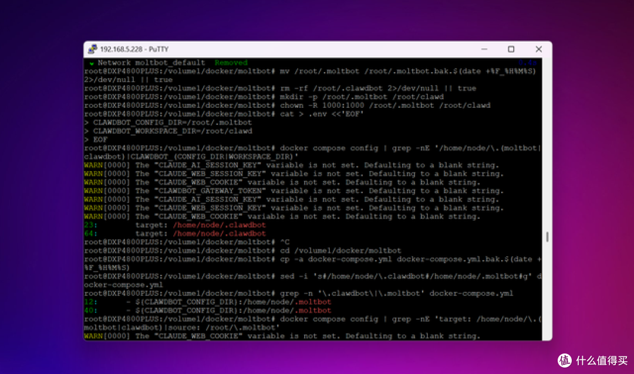This screenshot has width=634, height=374.
Task: Click the line 40 ".moltbot" grep result
Action: (x=312, y=310)
